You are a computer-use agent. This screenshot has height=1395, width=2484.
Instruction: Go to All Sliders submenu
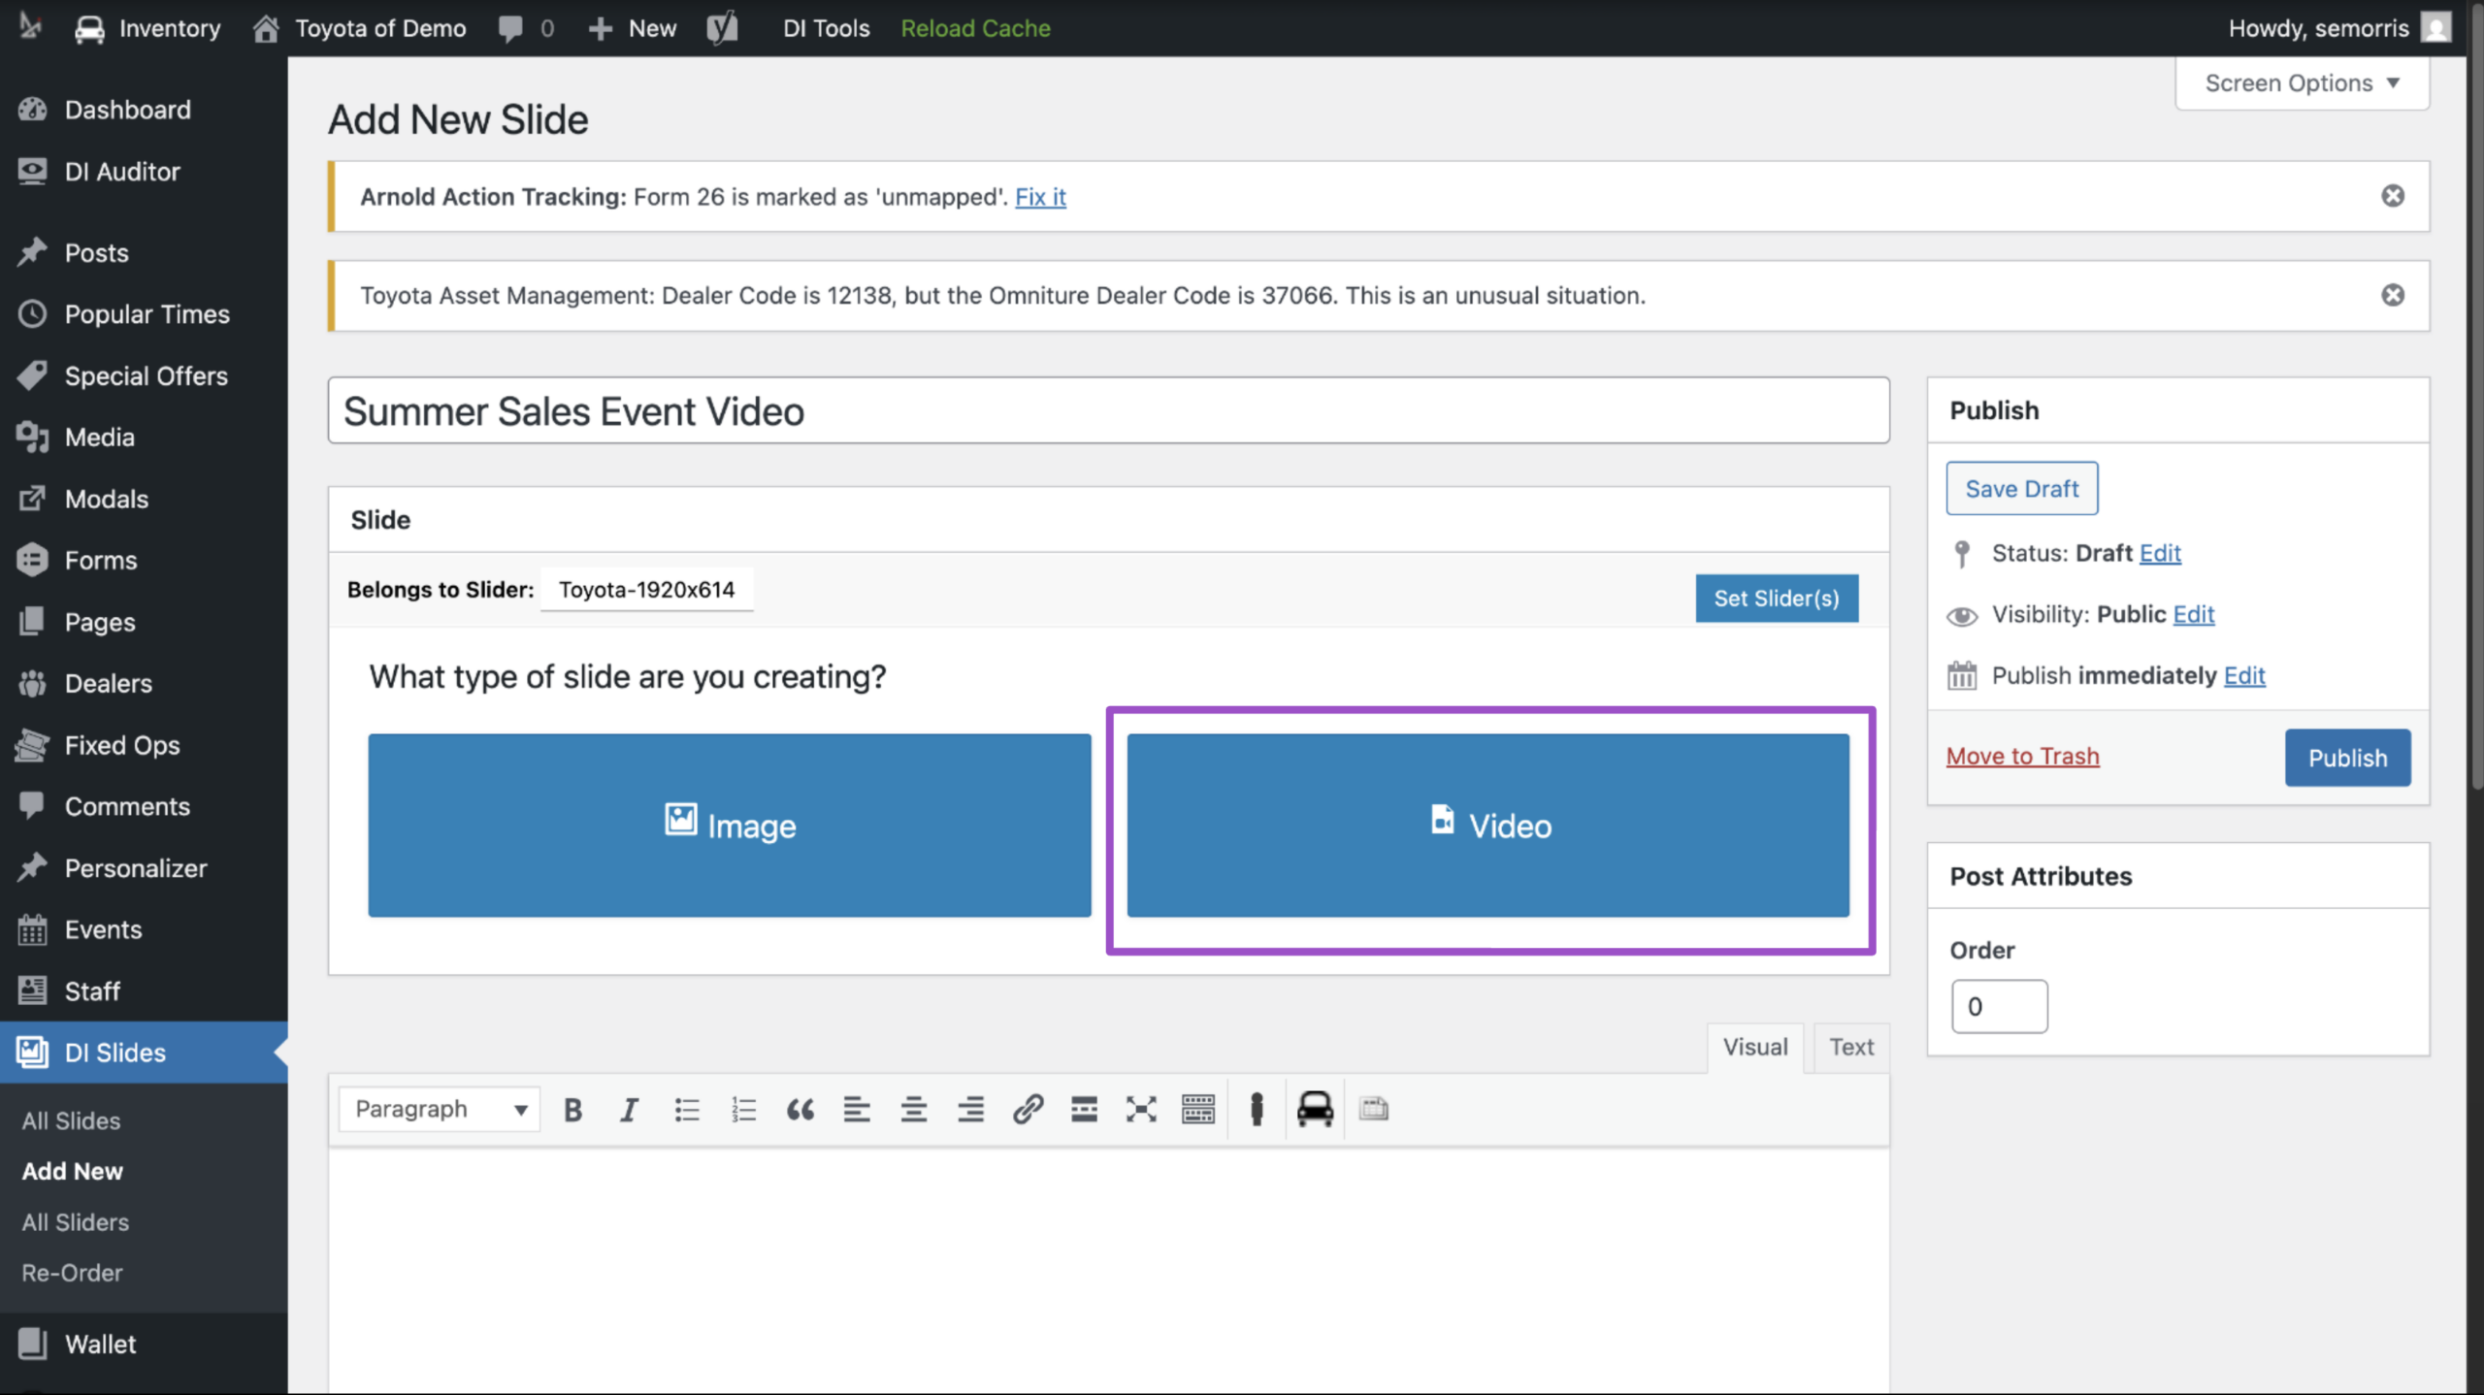pyautogui.click(x=76, y=1222)
